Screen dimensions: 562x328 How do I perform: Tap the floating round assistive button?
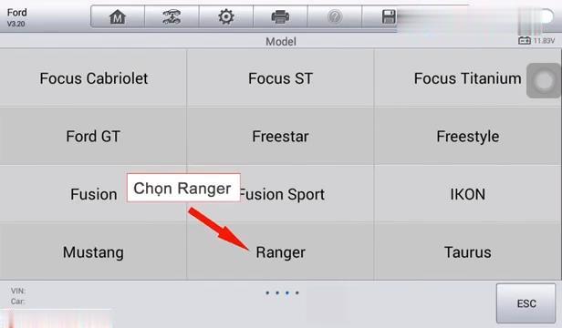[x=544, y=81]
